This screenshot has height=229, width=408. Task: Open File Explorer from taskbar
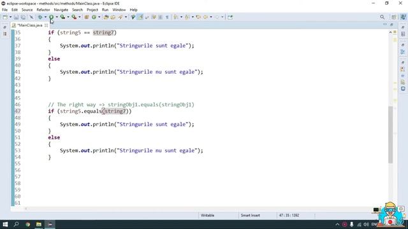point(39,225)
